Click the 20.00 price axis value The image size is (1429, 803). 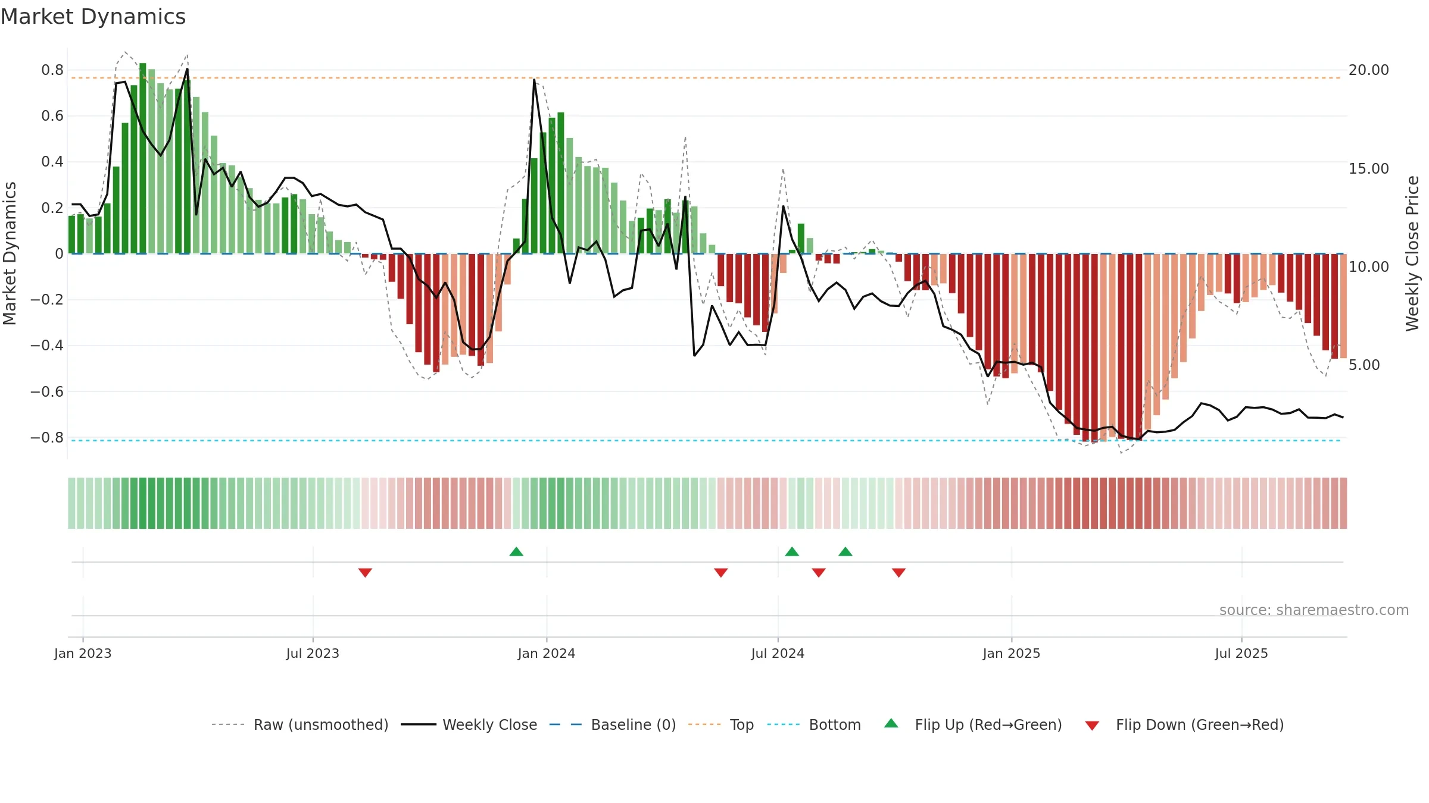click(x=1369, y=70)
